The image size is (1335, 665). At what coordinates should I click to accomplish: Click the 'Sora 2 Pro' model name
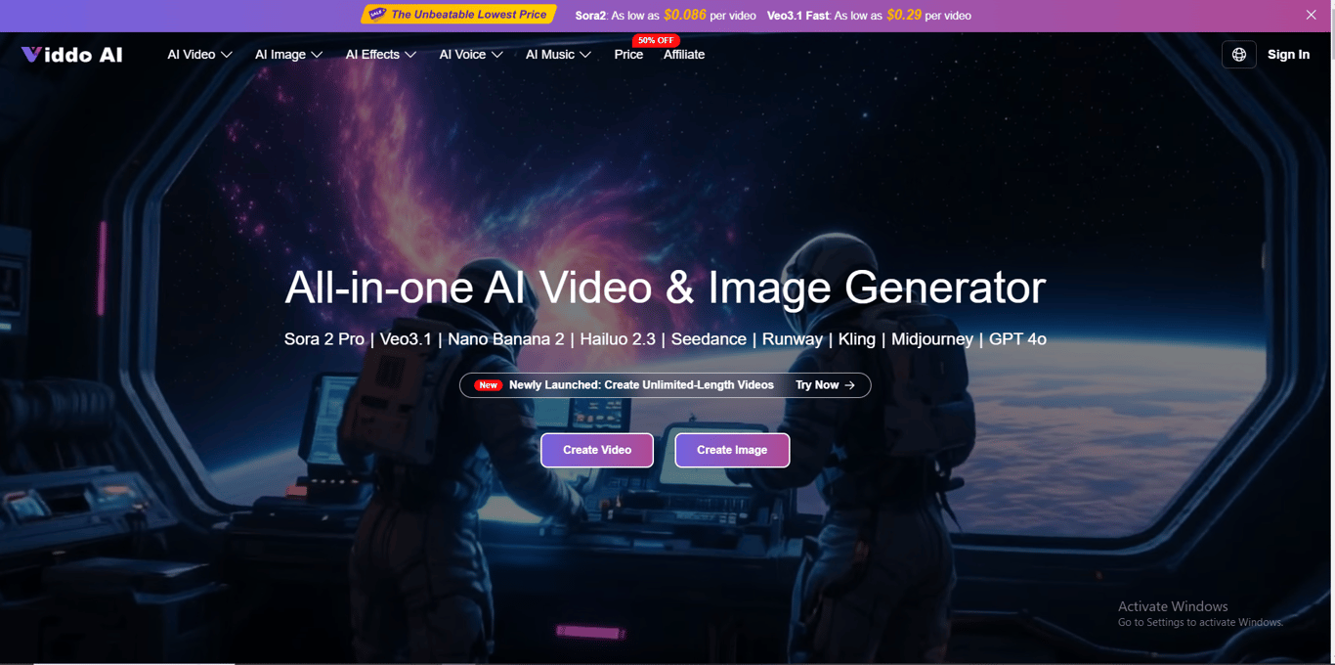click(324, 339)
